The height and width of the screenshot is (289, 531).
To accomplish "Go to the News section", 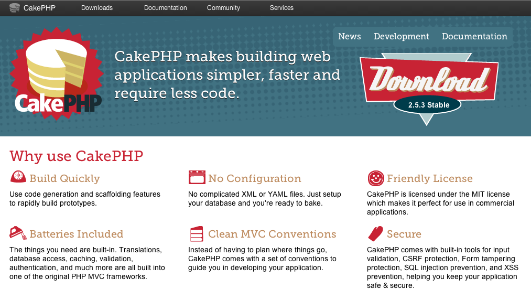I will point(350,36).
